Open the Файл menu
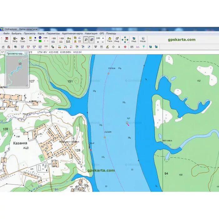 (6, 33)
